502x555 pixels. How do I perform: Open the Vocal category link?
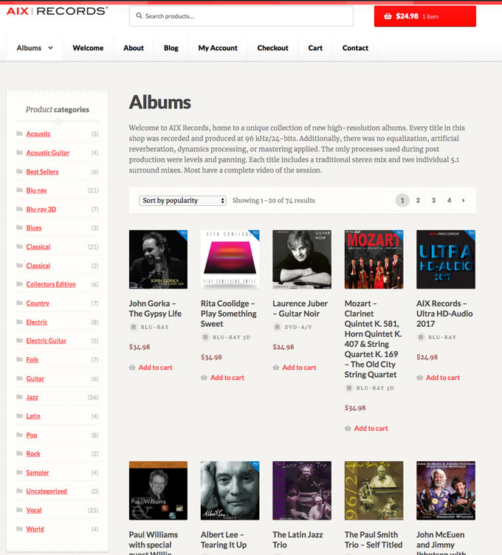tap(34, 510)
